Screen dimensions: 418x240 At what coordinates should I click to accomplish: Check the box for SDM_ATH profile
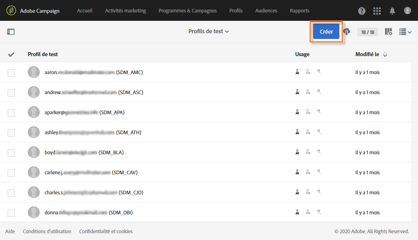(x=11, y=133)
